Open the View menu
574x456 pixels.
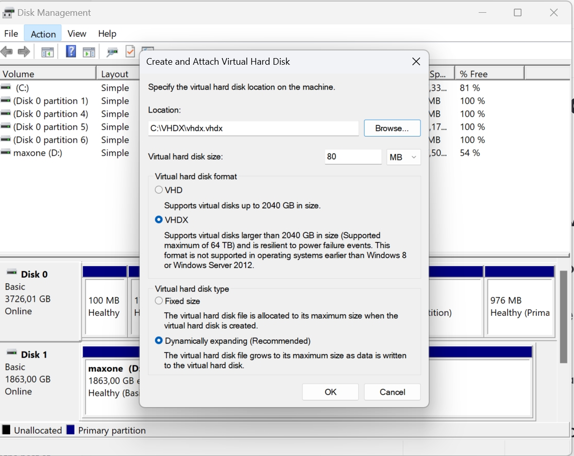(77, 34)
